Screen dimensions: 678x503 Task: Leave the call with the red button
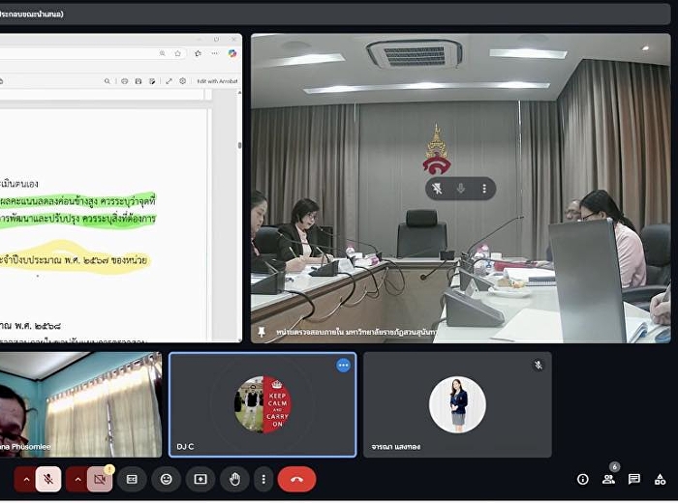[296, 479]
